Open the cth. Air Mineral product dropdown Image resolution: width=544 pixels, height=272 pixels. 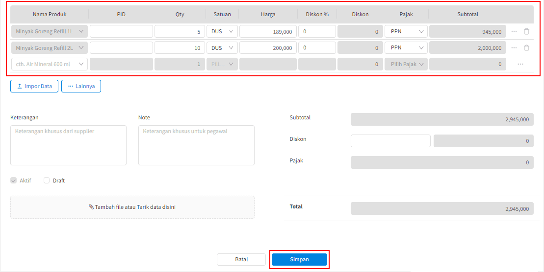coord(49,64)
